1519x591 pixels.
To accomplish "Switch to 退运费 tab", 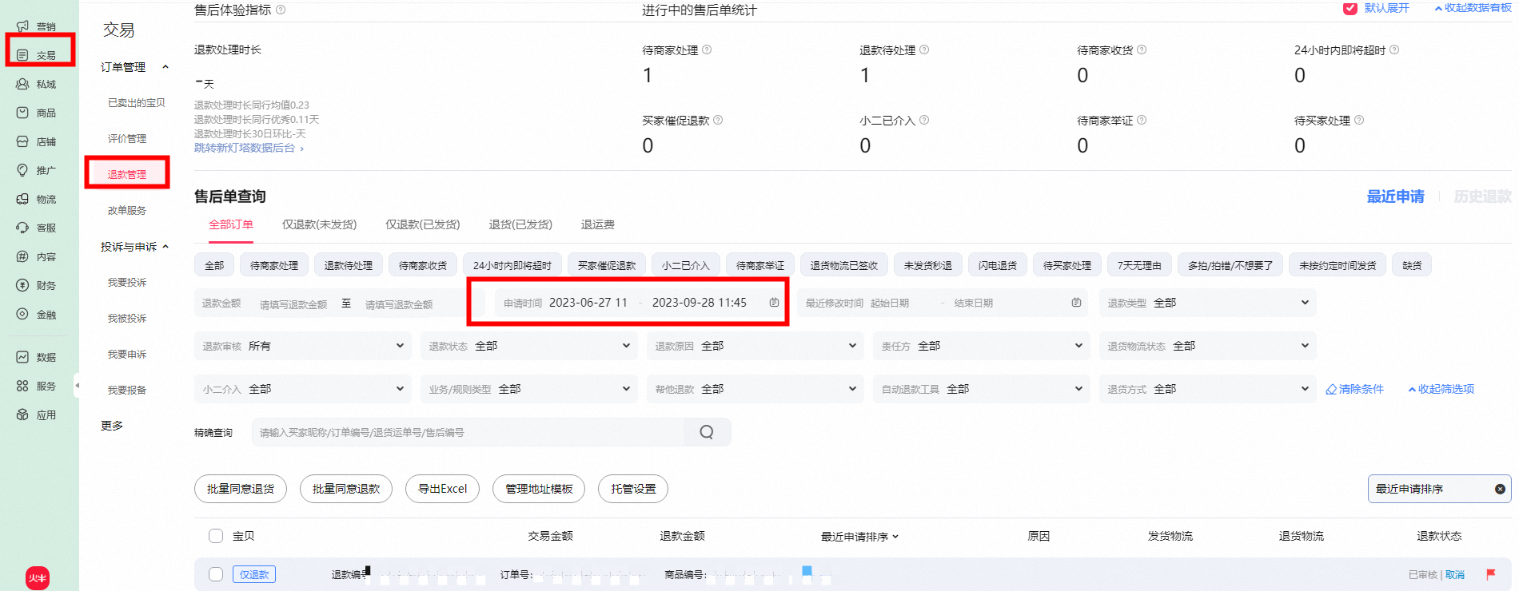I will tap(598, 224).
